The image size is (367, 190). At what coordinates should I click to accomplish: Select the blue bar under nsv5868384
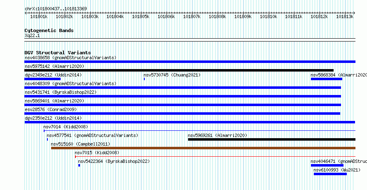[x=327, y=79]
